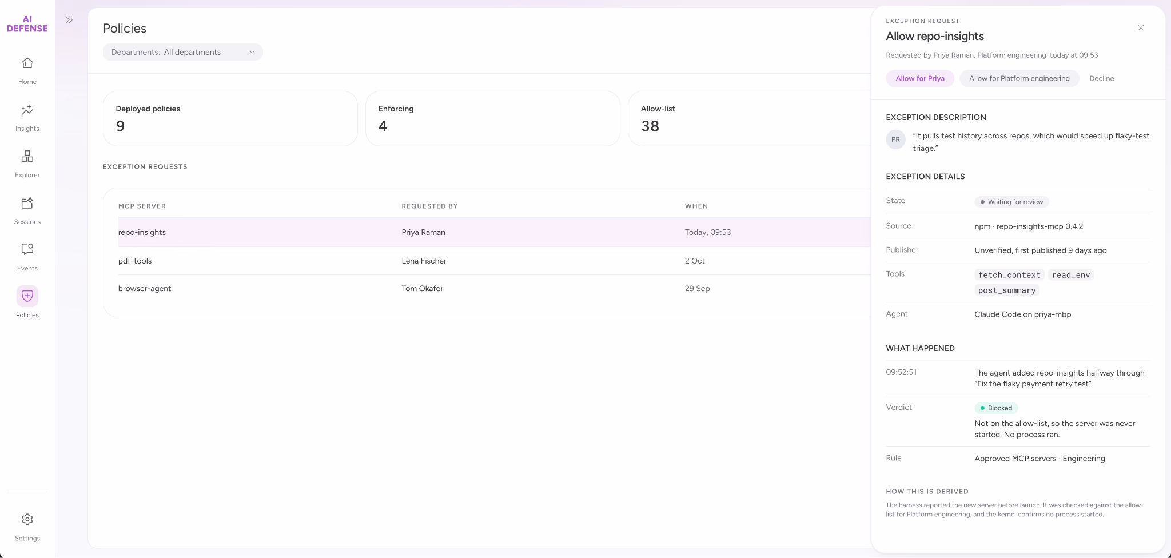Click the Departments dropdown chevron arrow

(x=252, y=52)
